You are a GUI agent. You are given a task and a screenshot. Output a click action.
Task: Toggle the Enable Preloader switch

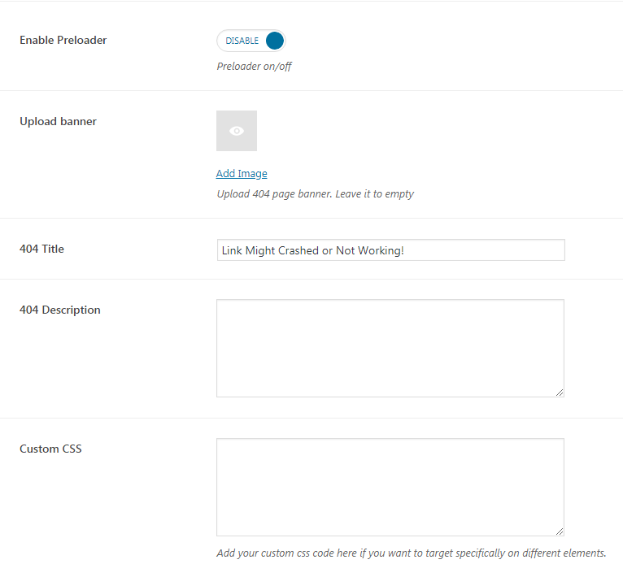251,41
